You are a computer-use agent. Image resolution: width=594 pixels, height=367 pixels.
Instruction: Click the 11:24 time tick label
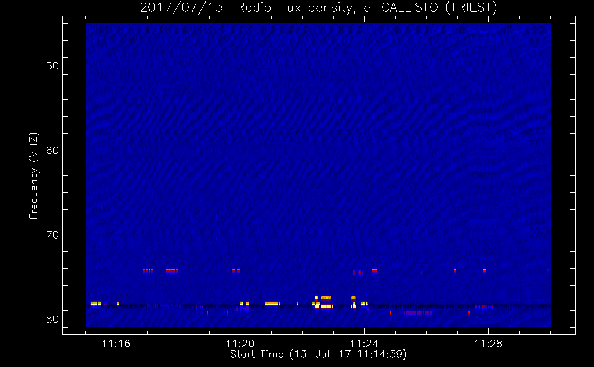coord(364,344)
